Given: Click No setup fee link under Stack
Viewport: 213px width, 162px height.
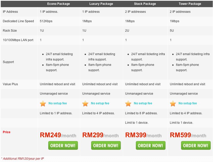Looking at the screenshot, I should pyautogui.click(x=143, y=103).
